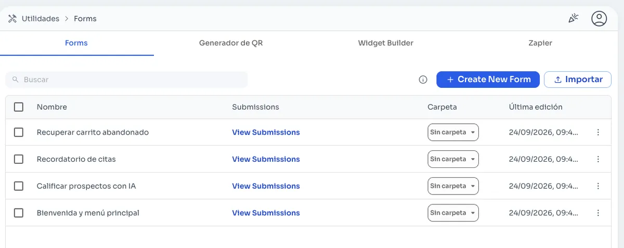Open more options for Recuperar carrito abandonado
The width and height of the screenshot is (624, 248).
[598, 132]
